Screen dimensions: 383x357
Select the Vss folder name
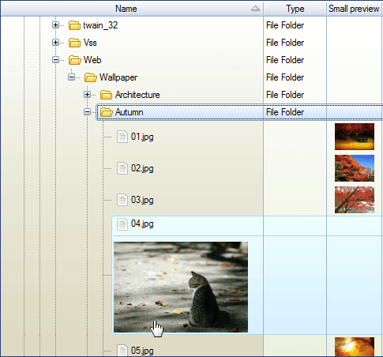(90, 43)
